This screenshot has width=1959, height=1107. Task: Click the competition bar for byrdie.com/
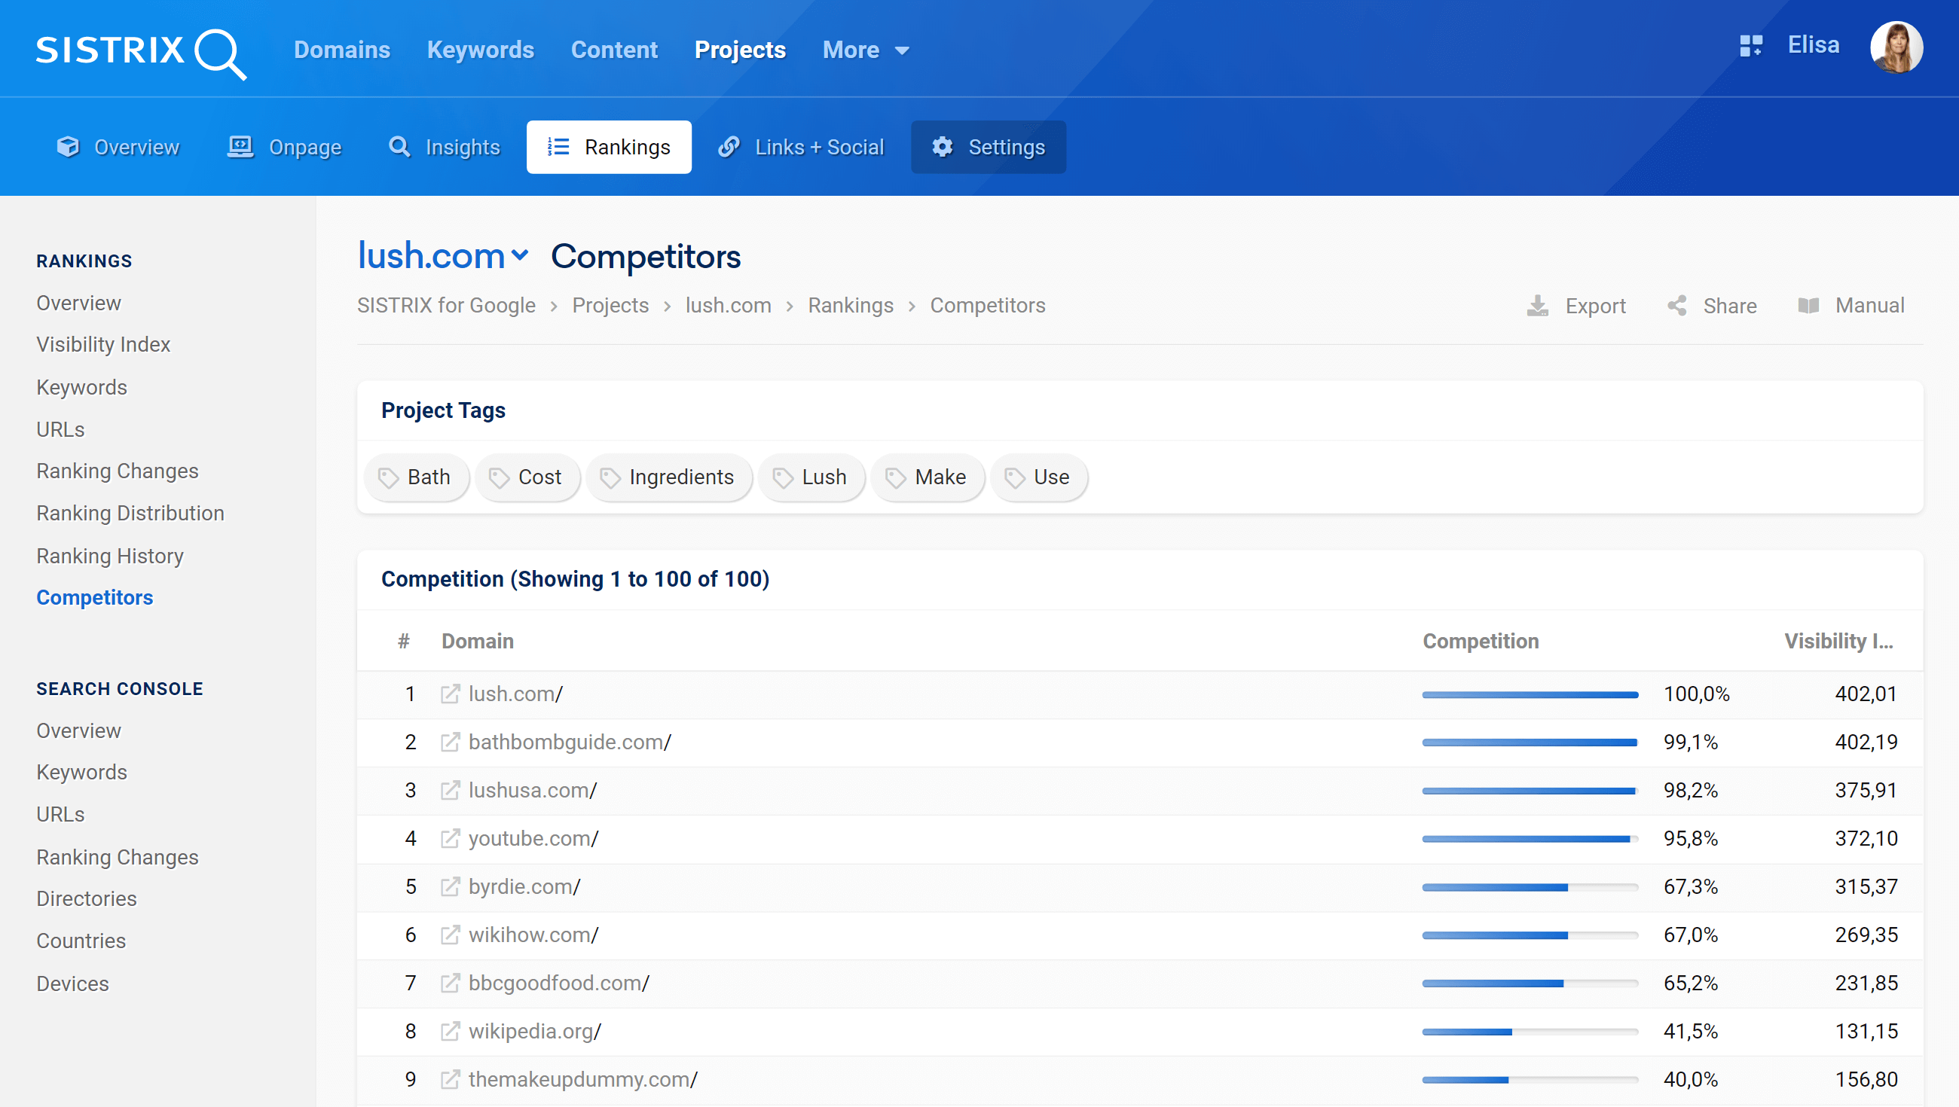(1530, 887)
